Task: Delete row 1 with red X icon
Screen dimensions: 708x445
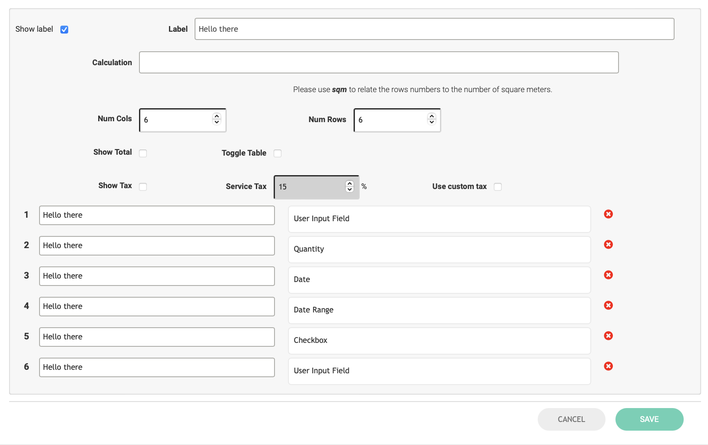Action: click(x=608, y=214)
